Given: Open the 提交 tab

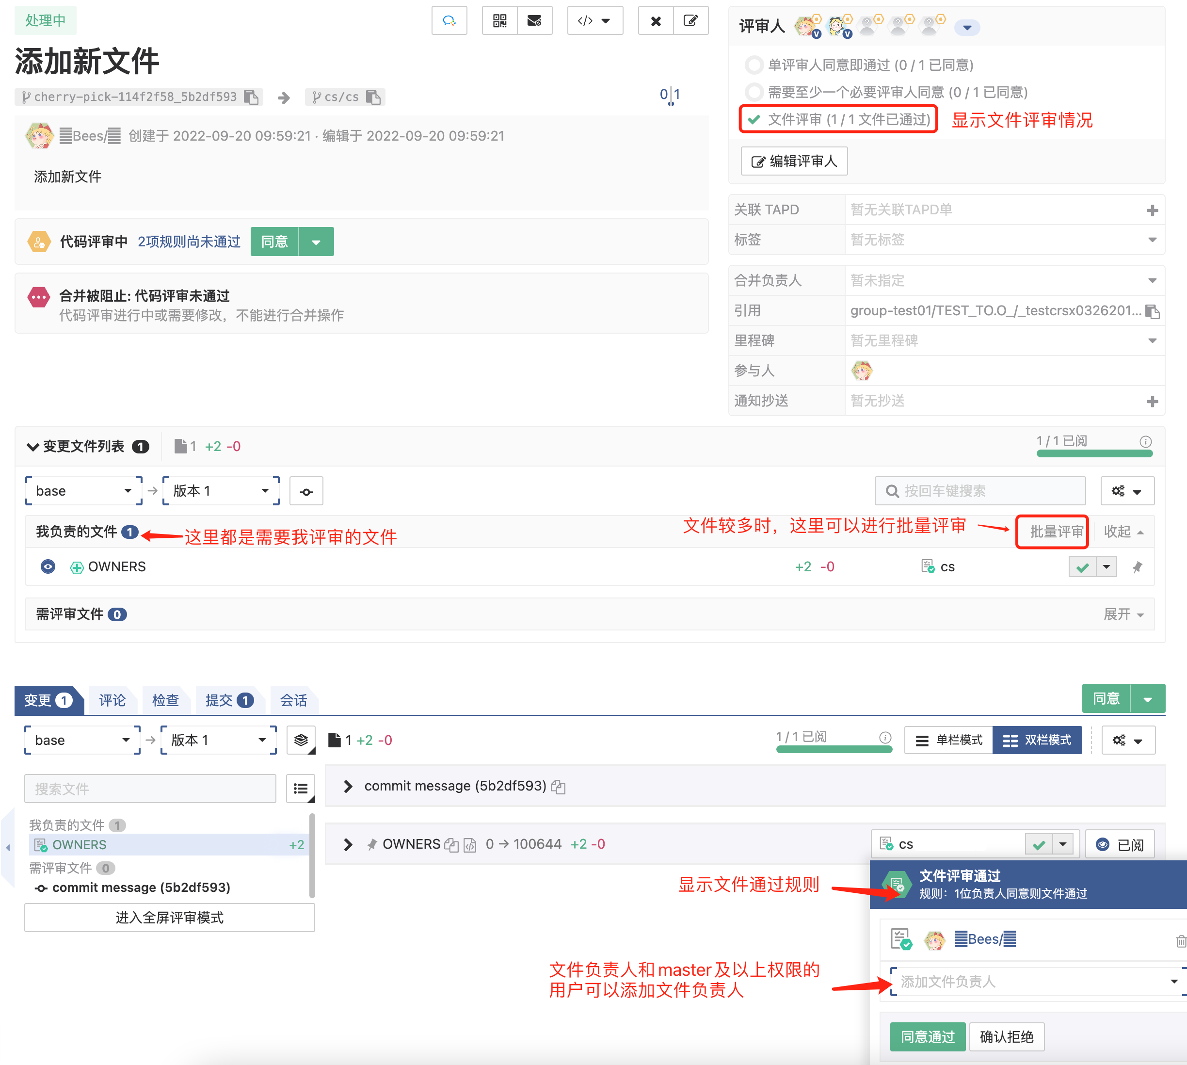Looking at the screenshot, I should (x=228, y=700).
